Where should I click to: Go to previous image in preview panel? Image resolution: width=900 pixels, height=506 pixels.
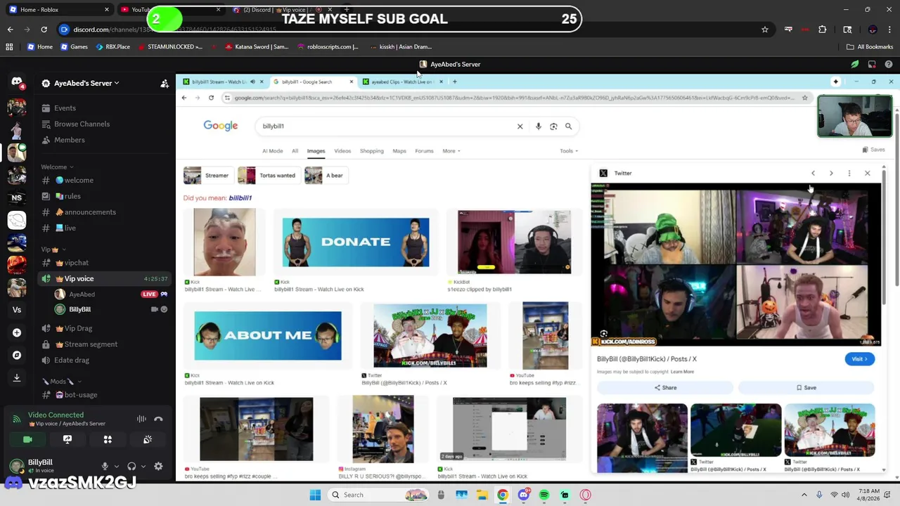click(x=813, y=173)
